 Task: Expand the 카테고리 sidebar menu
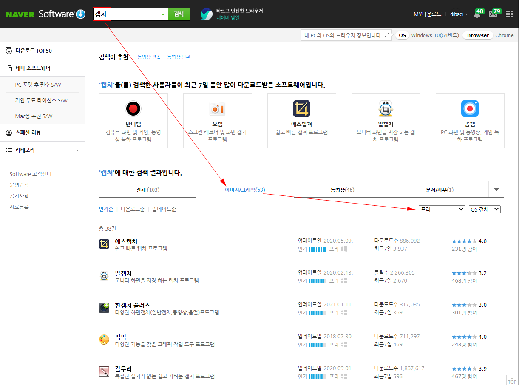pyautogui.click(x=43, y=150)
